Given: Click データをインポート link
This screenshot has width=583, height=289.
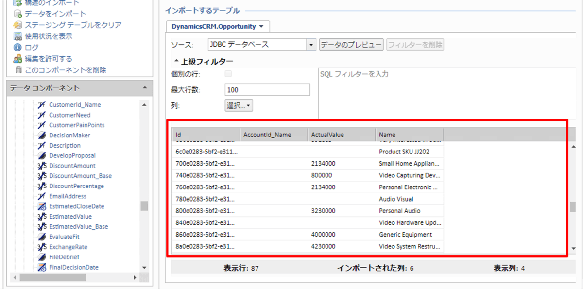Looking at the screenshot, I should (x=55, y=14).
